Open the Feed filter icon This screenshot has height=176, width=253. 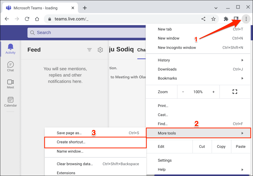click(x=89, y=50)
